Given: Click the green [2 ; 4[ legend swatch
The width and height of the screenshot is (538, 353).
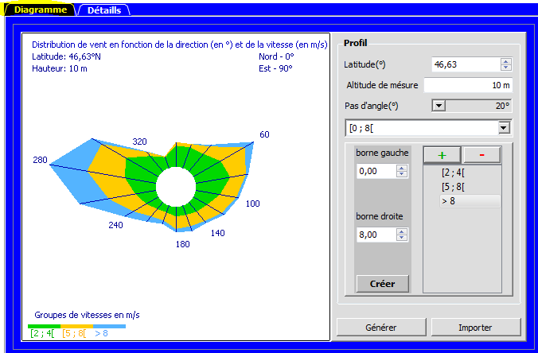Looking at the screenshot, I should point(44,326).
